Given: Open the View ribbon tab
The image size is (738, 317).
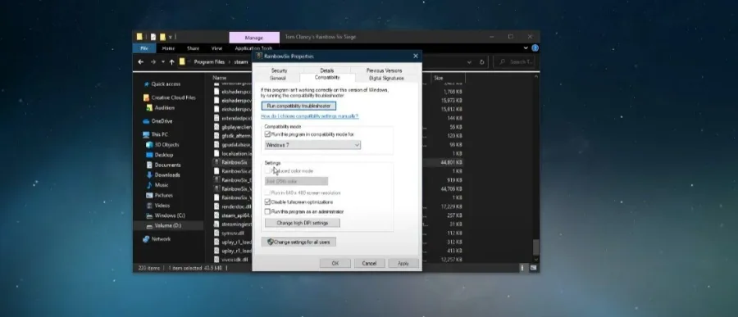Looking at the screenshot, I should [216, 48].
